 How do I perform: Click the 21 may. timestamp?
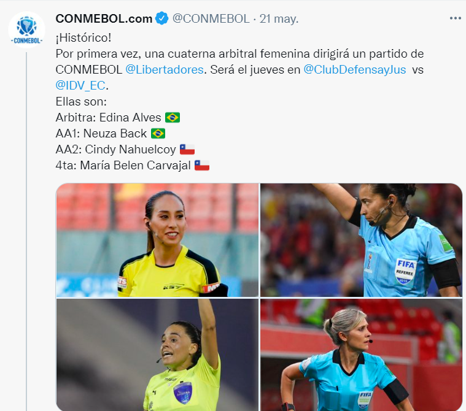click(x=279, y=18)
